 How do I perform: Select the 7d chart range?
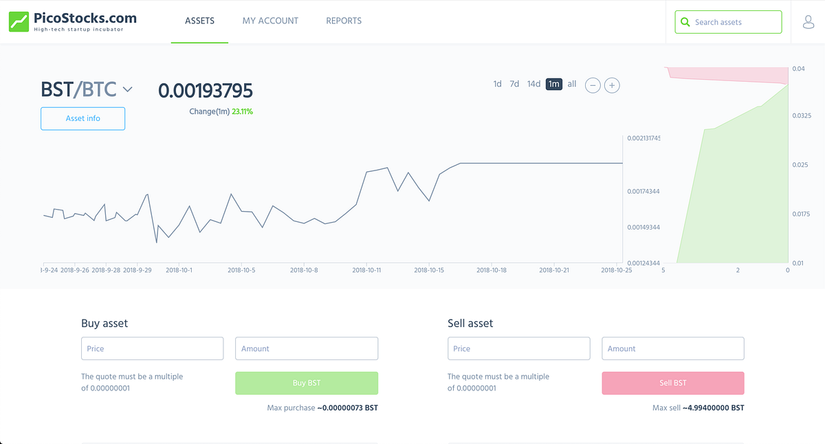514,85
